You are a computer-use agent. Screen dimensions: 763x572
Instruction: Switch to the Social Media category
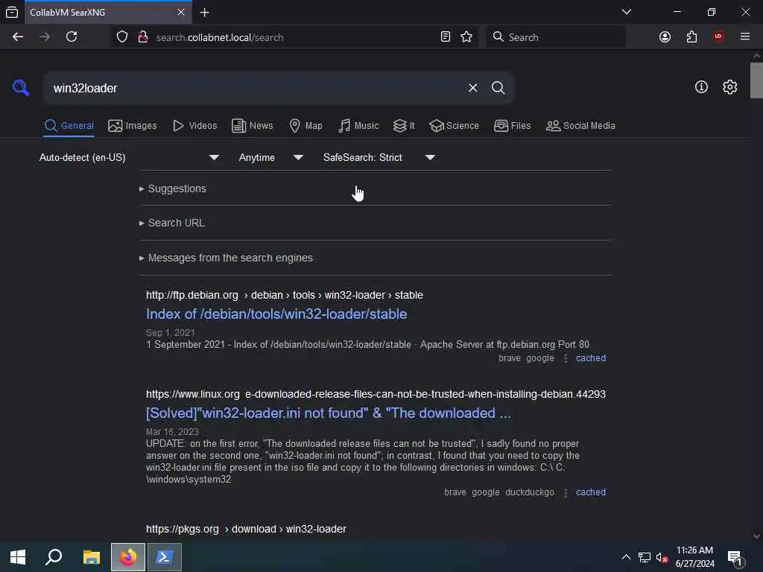(580, 125)
